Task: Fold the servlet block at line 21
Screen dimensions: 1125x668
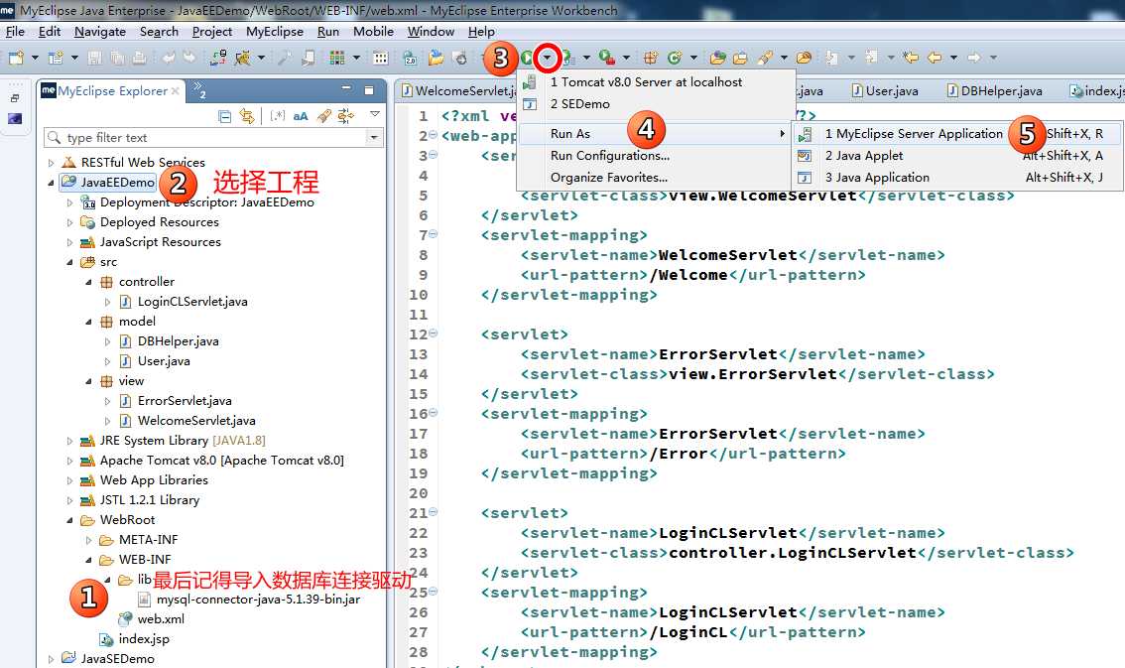Action: 434,511
